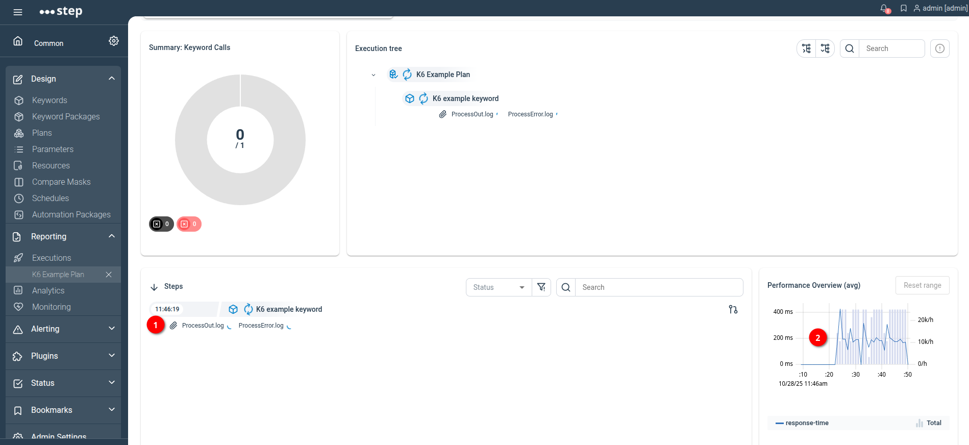Select the K6 Example Plan sidebar tab
Screen dimensions: 969x445
pyautogui.click(x=58, y=275)
